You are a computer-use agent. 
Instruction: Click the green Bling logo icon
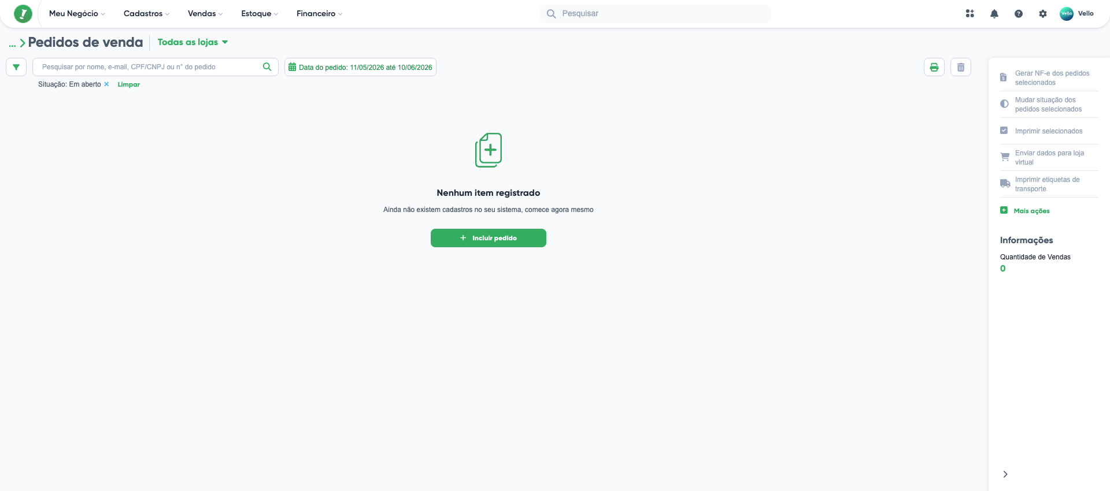(23, 13)
